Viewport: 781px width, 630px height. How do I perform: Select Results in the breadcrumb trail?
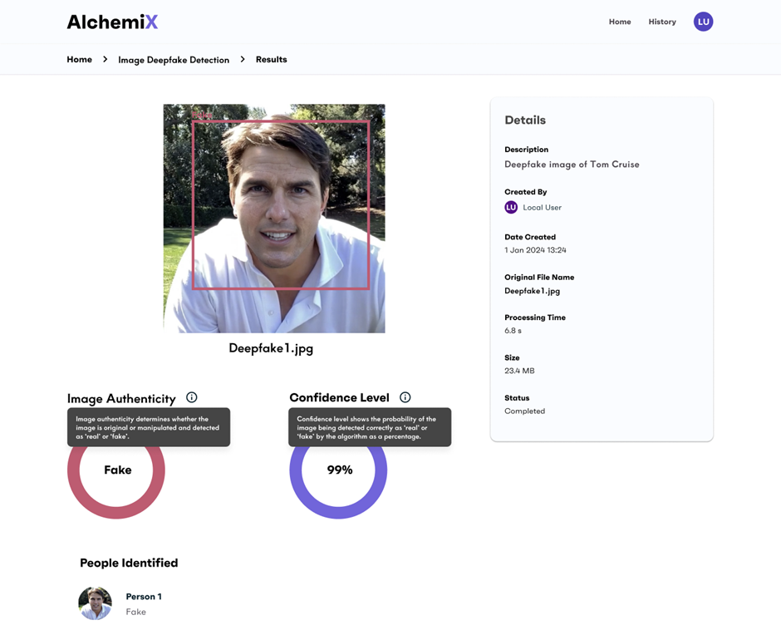(271, 59)
